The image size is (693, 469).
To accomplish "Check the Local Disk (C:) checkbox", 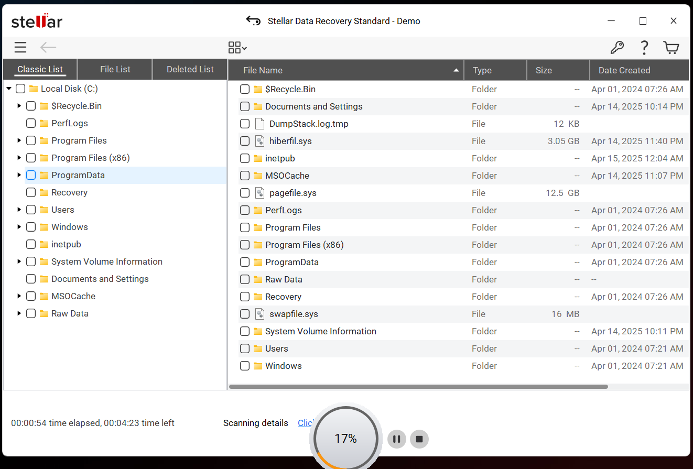I will pos(20,89).
